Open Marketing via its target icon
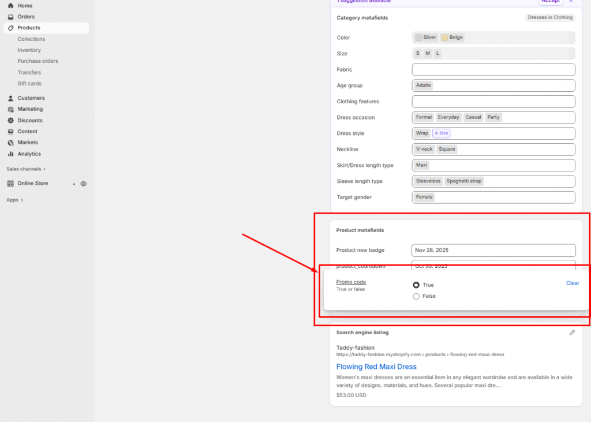This screenshot has width=591, height=422. (10, 109)
